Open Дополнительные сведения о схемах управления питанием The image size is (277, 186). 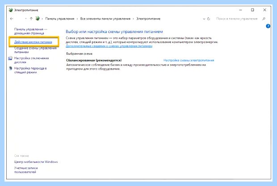point(109,46)
